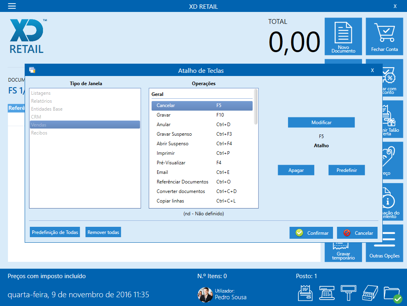Click the document information tile
This screenshot has height=306, width=407.
393,202
